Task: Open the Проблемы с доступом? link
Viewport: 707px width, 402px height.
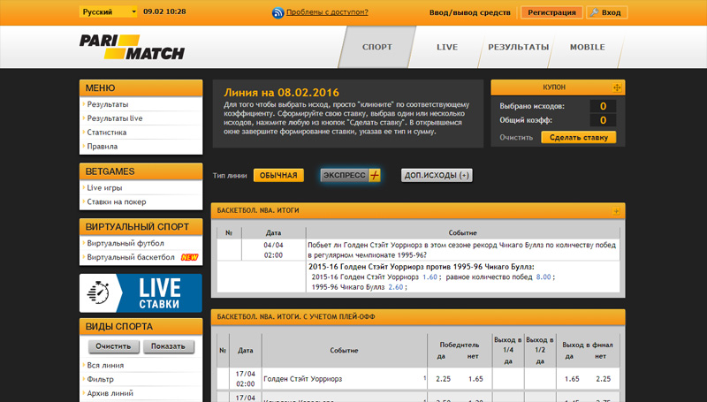Action: tap(327, 12)
